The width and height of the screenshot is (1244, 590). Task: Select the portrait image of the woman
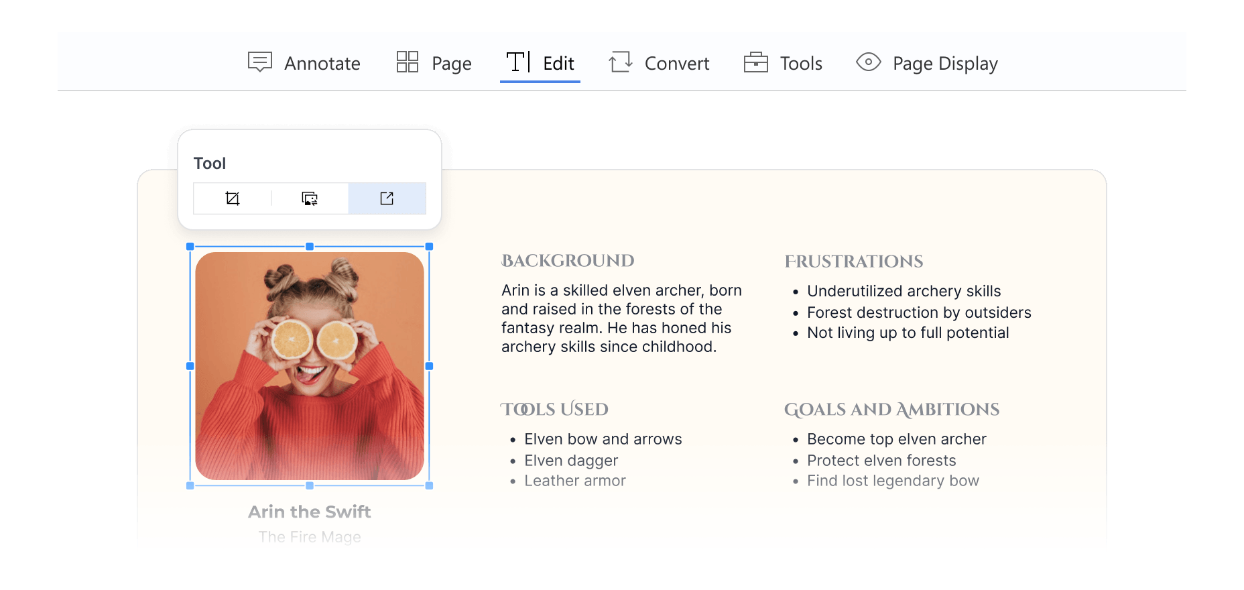tap(310, 366)
